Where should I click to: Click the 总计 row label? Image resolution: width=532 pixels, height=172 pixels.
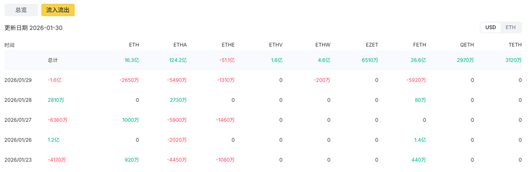pyautogui.click(x=53, y=60)
